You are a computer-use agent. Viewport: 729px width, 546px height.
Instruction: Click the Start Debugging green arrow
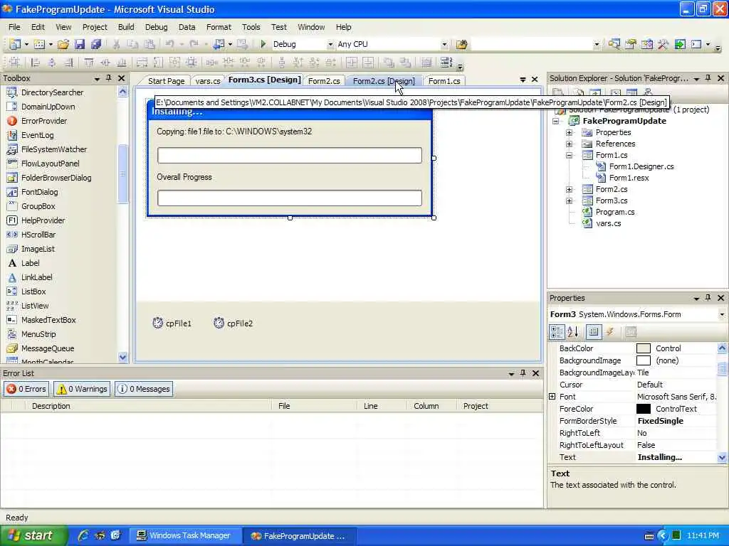click(263, 44)
